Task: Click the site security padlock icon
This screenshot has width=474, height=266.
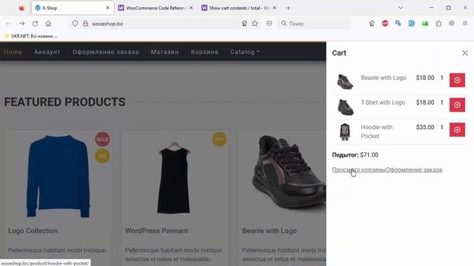Action: 86,24
